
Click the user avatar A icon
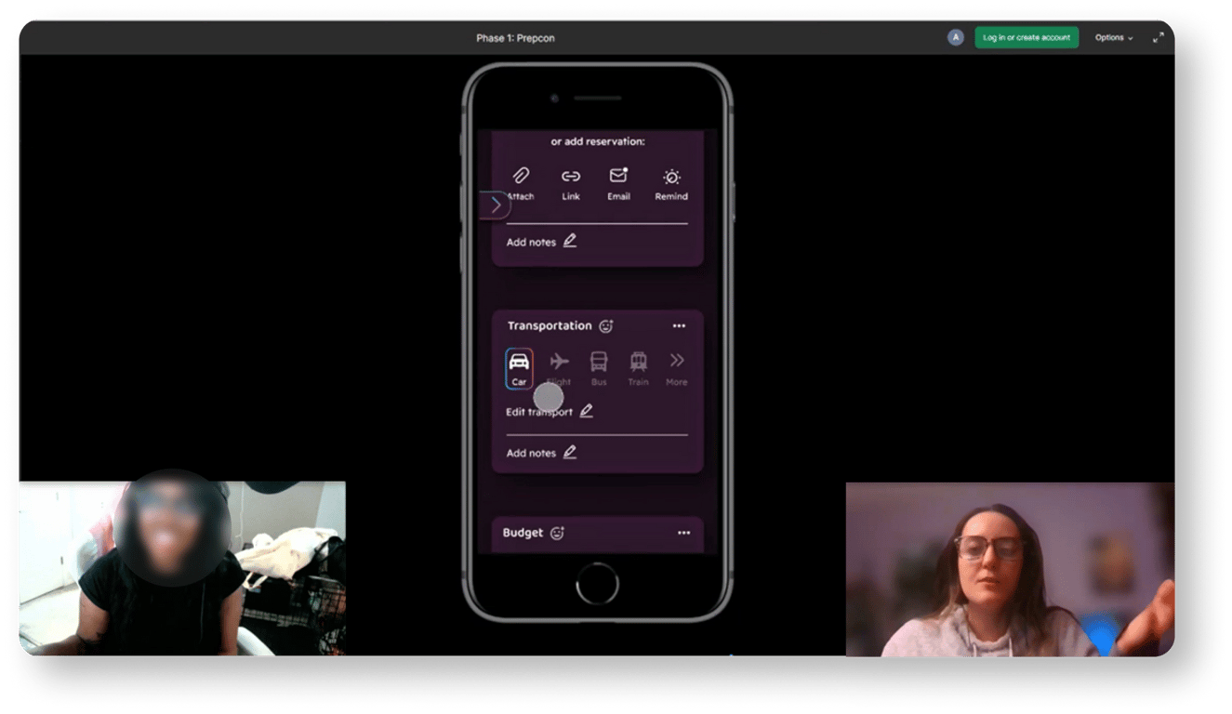point(956,37)
